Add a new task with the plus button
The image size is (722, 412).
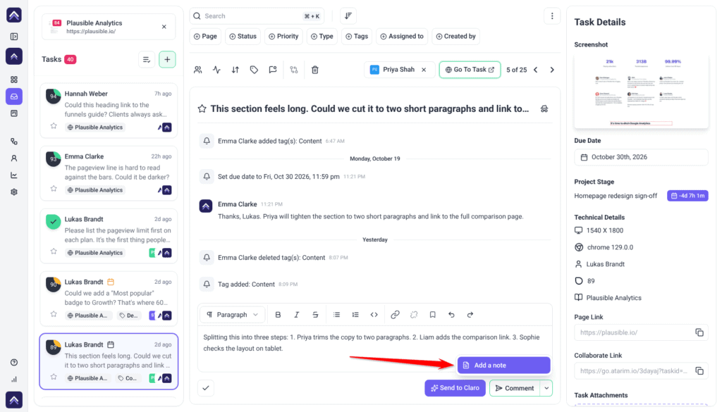167,59
